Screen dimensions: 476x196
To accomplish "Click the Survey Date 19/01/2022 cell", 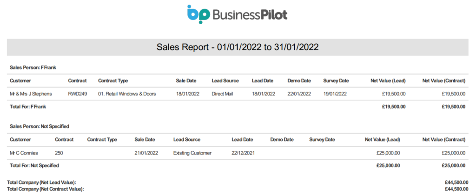I will [335, 94].
